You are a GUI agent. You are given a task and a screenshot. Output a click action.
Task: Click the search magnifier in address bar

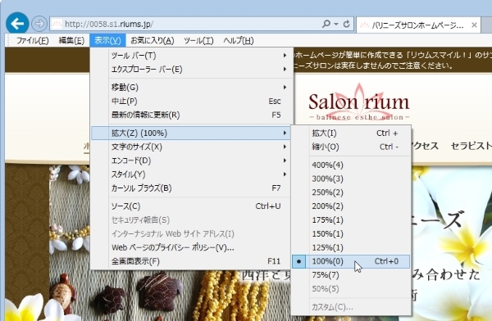tap(326, 24)
